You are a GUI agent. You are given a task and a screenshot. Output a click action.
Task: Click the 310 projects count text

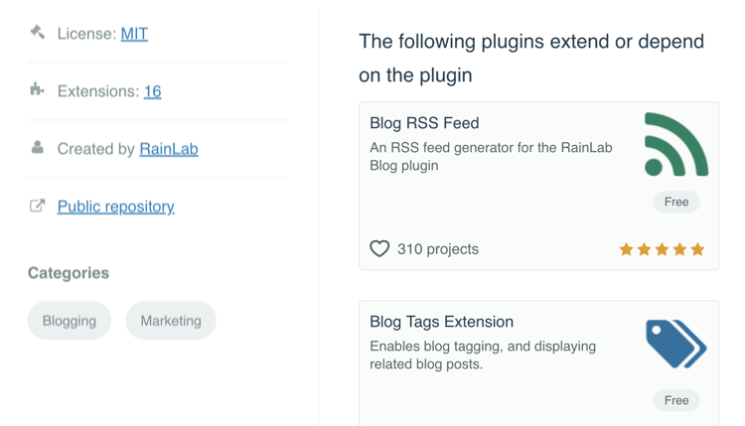click(438, 249)
